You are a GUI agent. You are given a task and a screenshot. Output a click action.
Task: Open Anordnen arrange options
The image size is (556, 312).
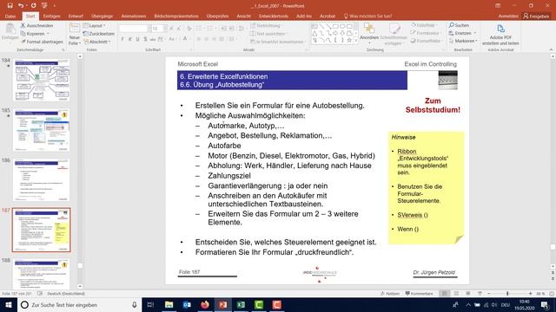coord(369,33)
